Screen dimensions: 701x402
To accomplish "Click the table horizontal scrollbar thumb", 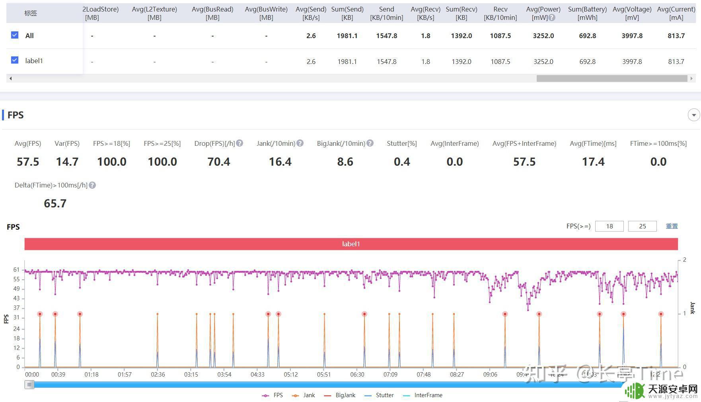I will pyautogui.click(x=612, y=78).
